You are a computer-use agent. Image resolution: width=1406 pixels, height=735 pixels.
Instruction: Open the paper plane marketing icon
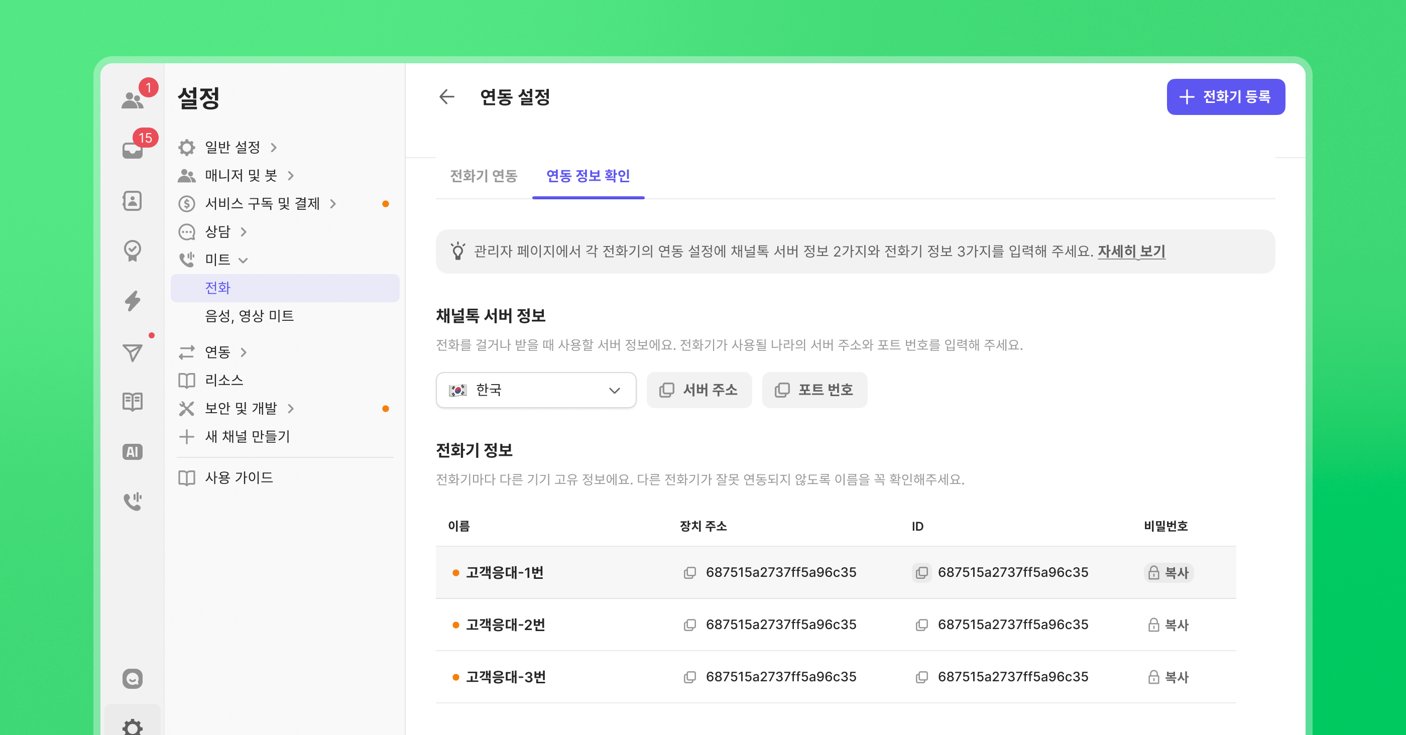click(133, 352)
